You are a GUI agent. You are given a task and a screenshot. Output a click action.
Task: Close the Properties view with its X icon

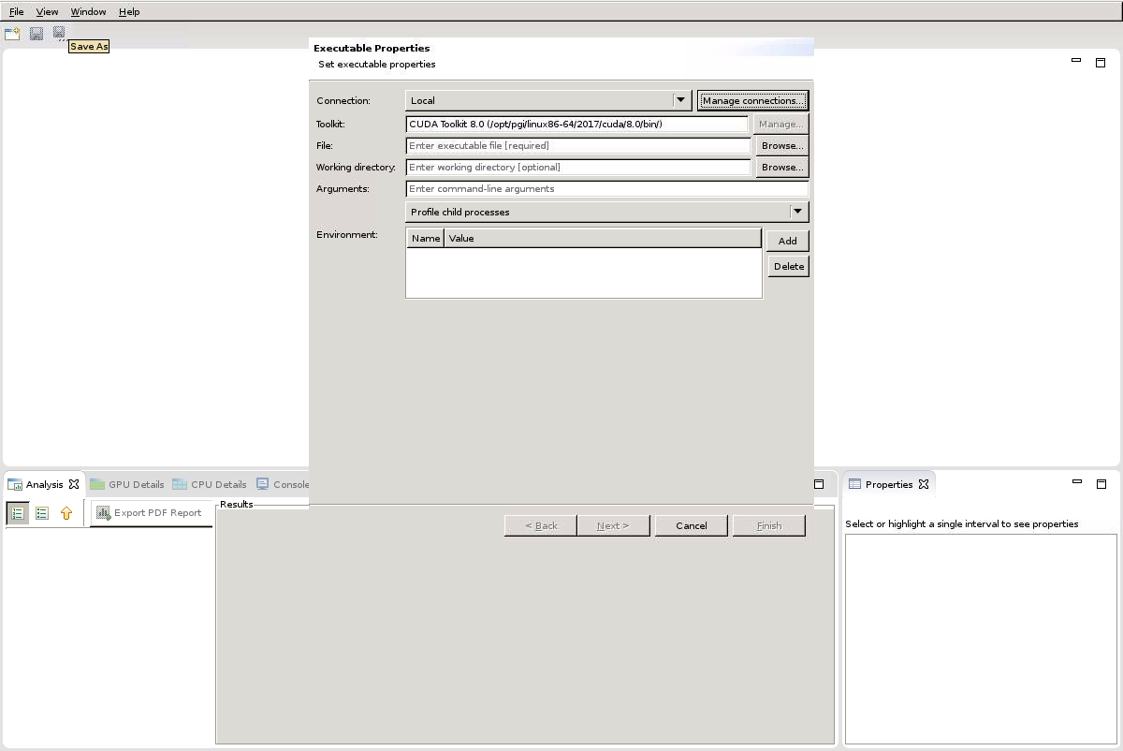click(924, 484)
